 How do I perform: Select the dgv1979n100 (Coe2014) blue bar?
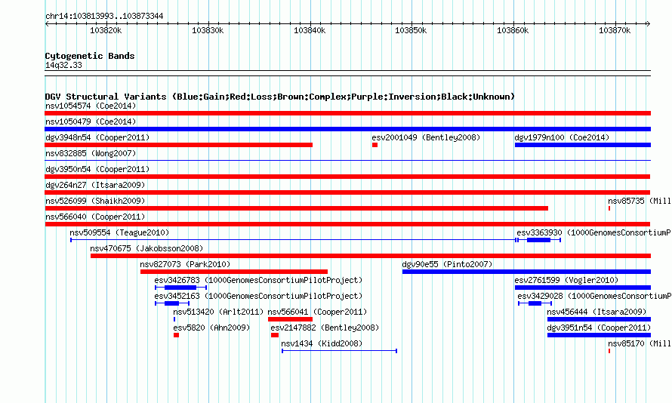(x=583, y=145)
